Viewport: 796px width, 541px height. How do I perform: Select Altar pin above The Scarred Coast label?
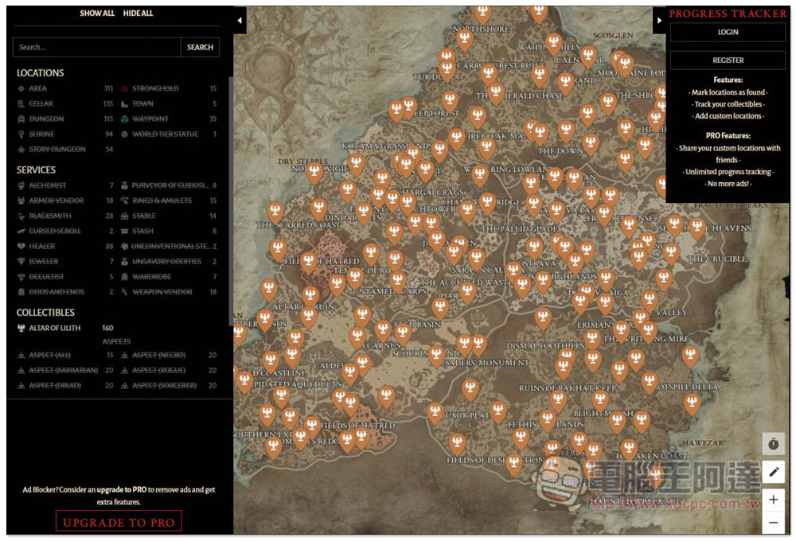point(275,211)
